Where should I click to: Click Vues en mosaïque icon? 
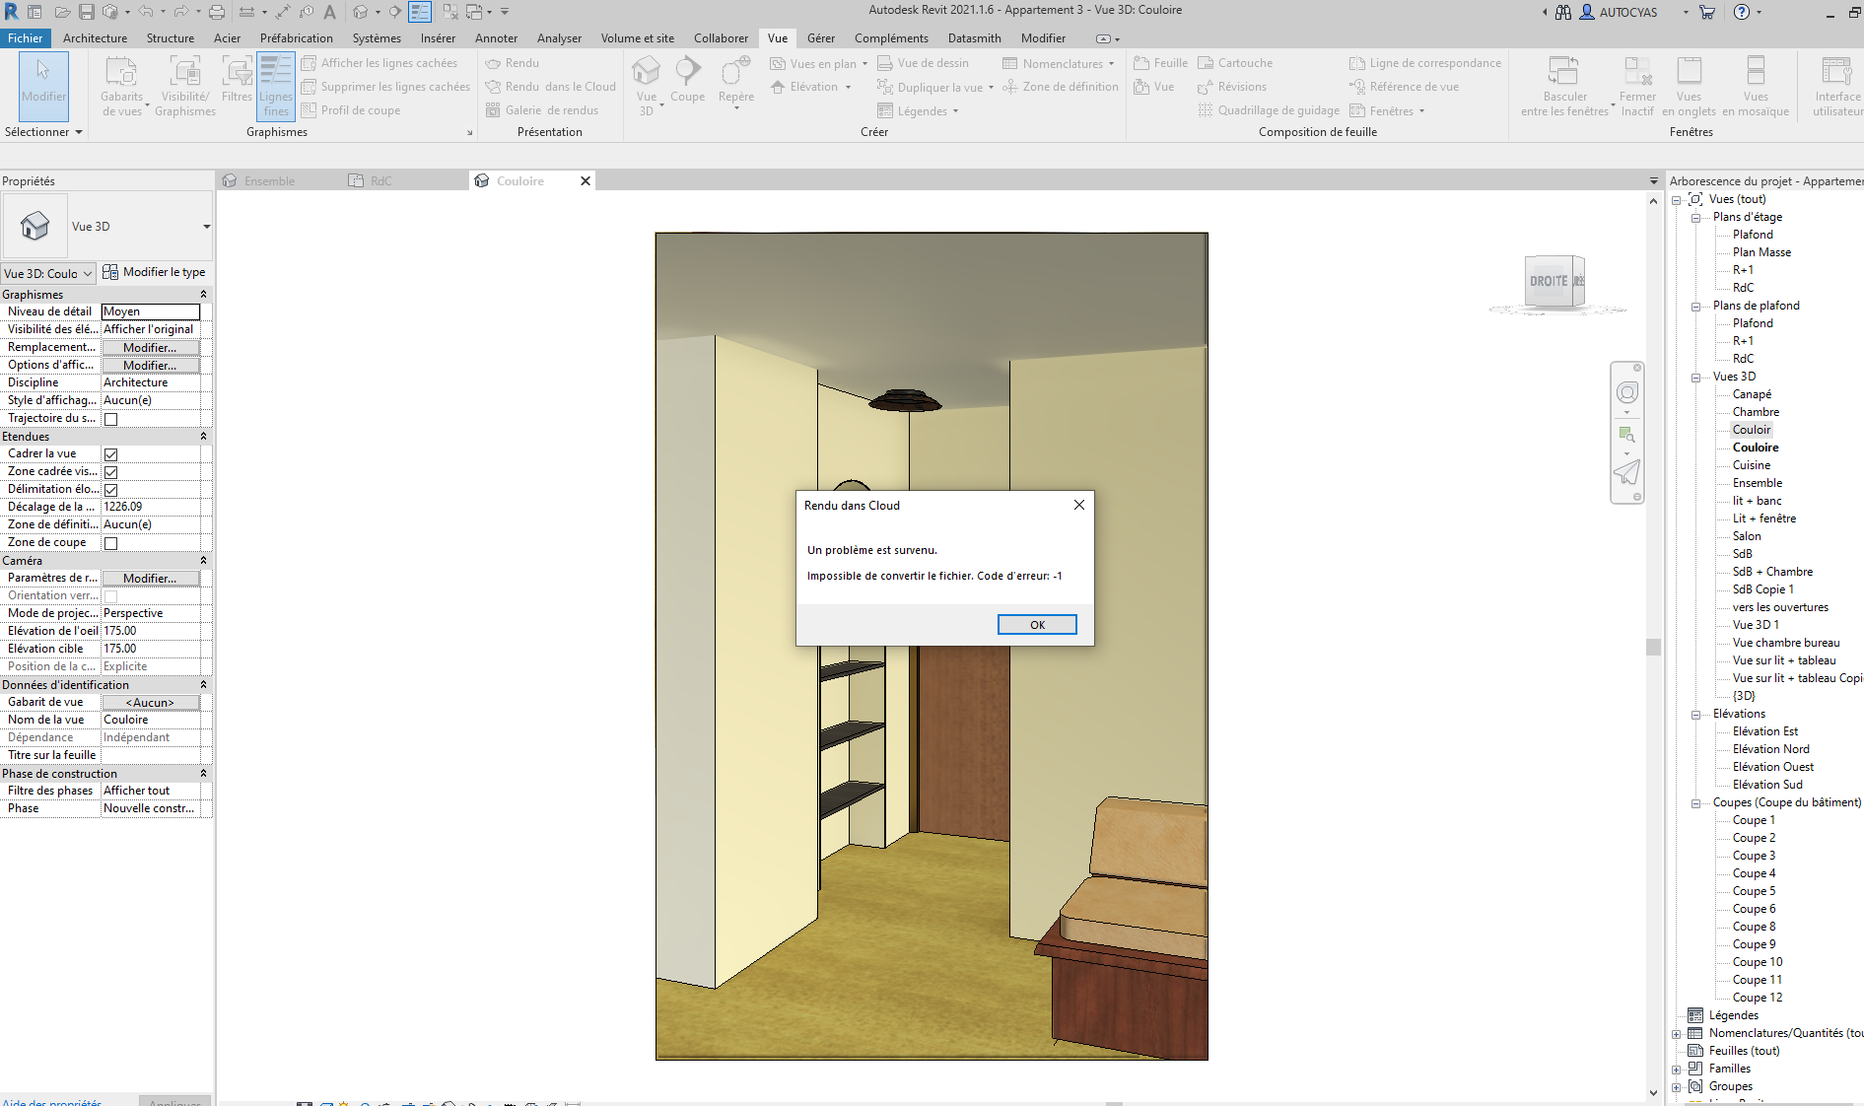click(1756, 87)
